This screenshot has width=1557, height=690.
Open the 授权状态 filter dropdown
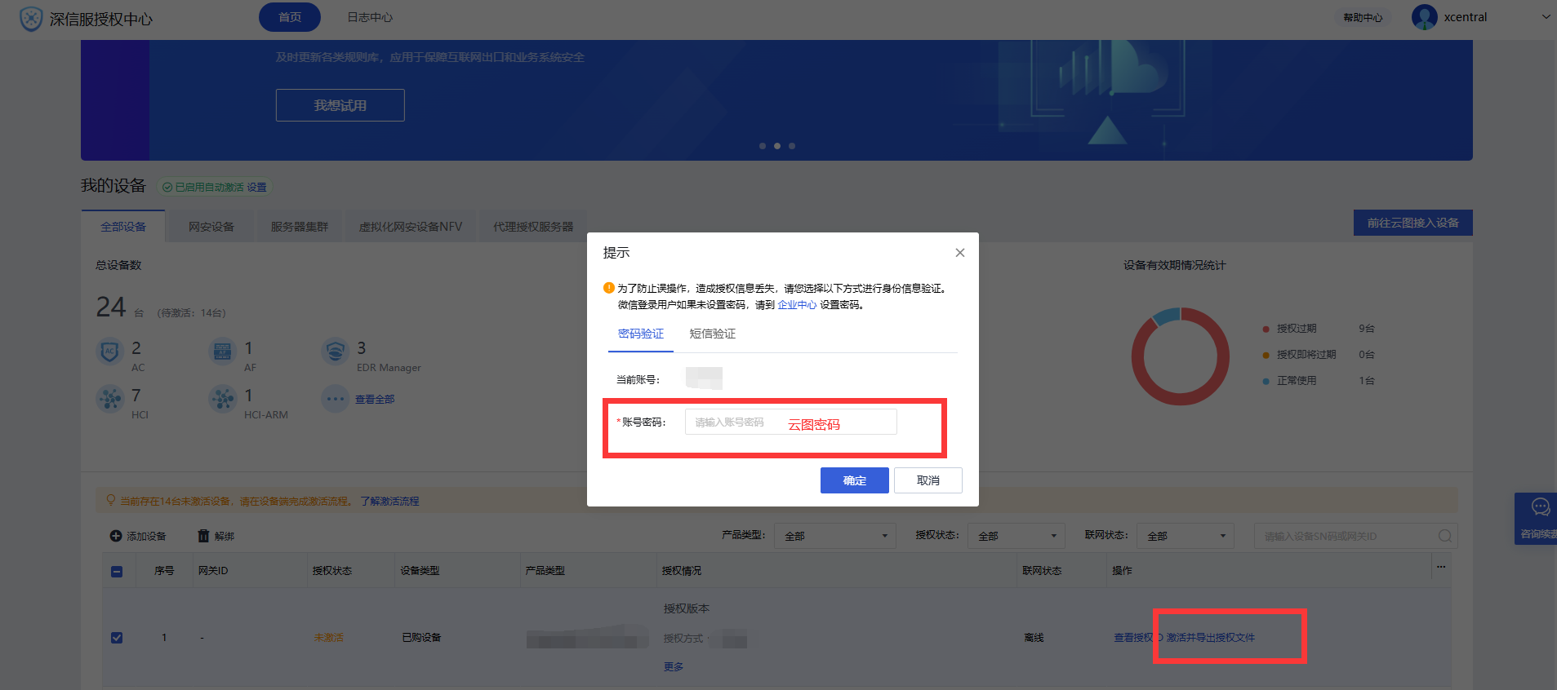coord(1016,536)
